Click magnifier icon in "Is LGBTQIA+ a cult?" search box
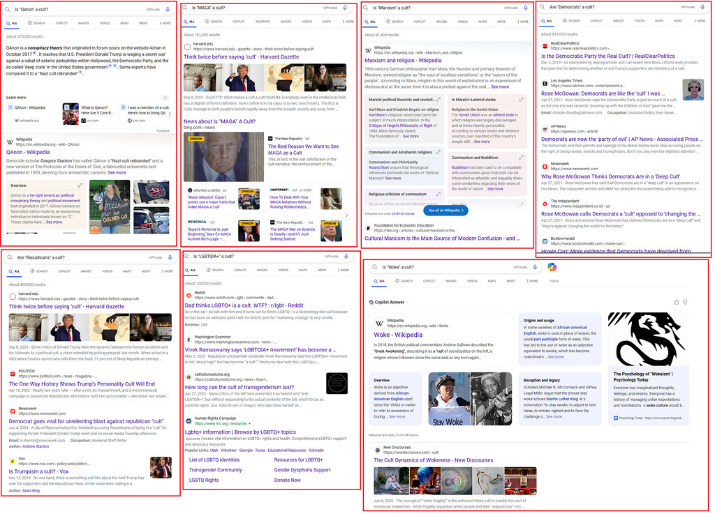Image resolution: width=715 pixels, height=516 pixels. click(x=186, y=257)
